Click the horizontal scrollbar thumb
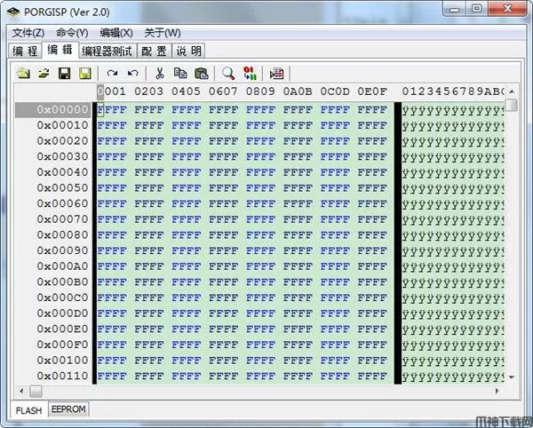 [x=36, y=391]
